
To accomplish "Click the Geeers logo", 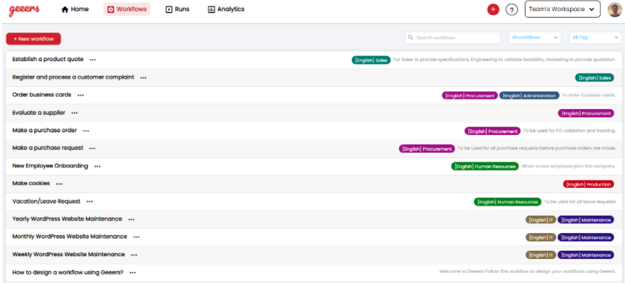I will pos(25,9).
